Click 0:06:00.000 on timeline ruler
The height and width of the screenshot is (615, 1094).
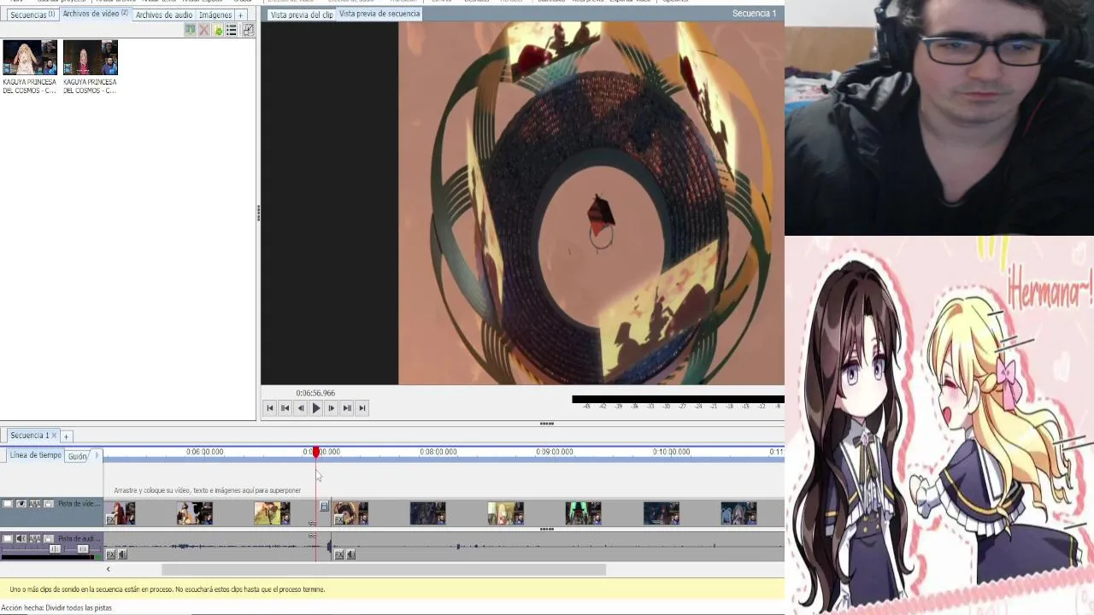(204, 452)
